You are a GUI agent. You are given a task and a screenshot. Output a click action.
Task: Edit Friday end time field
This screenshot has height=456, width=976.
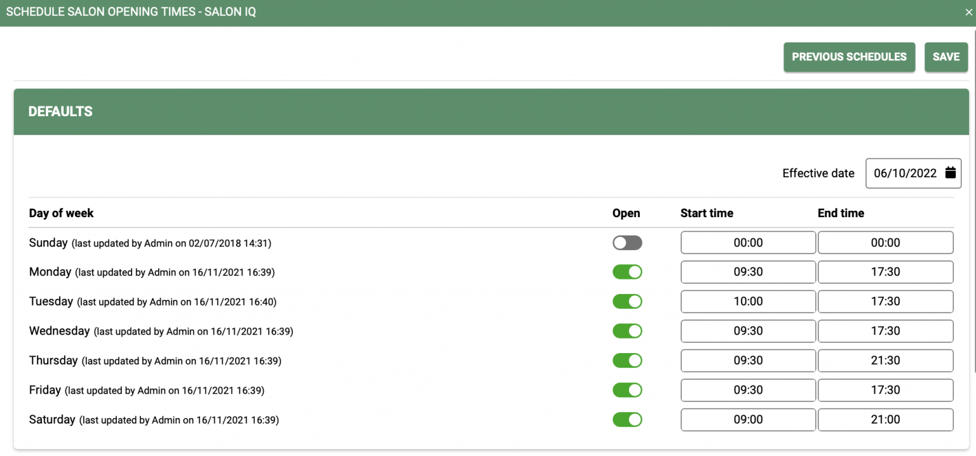885,390
